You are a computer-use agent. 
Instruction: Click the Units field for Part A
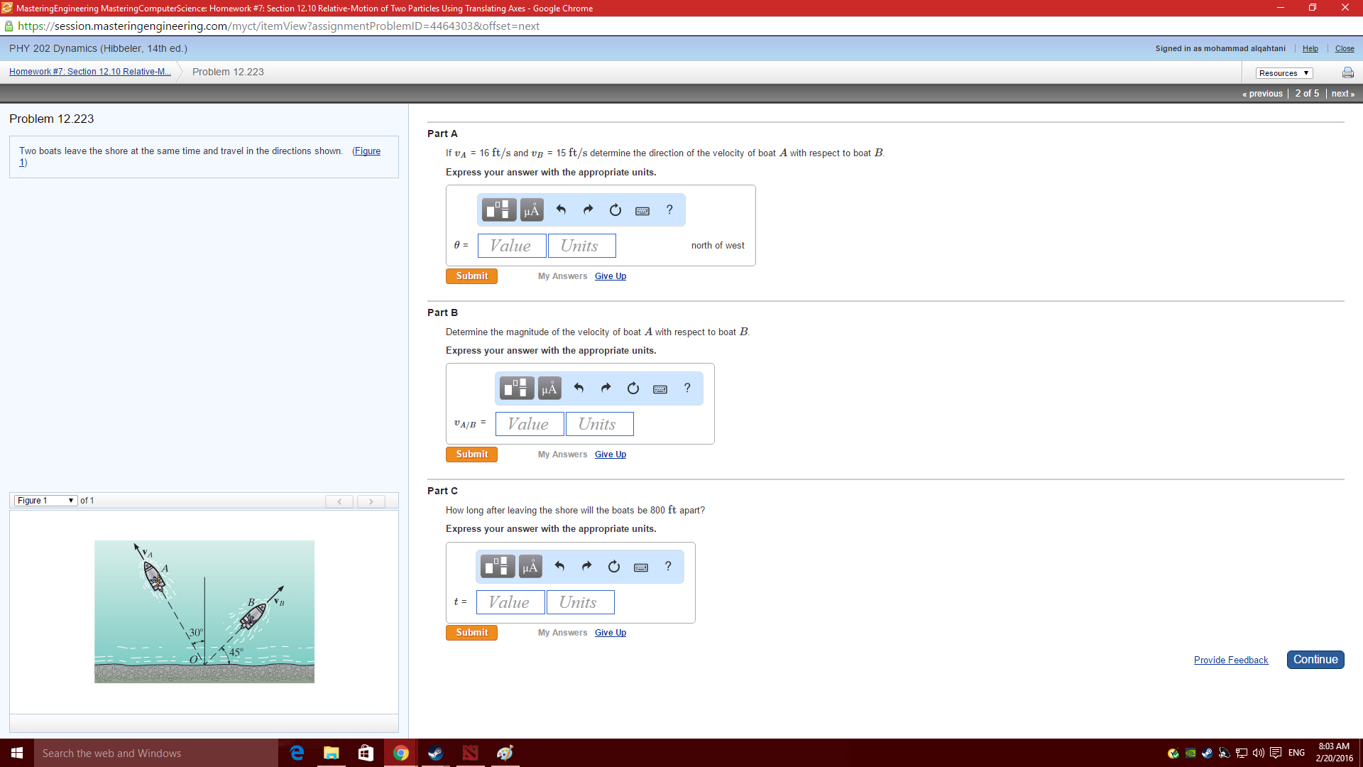point(581,246)
